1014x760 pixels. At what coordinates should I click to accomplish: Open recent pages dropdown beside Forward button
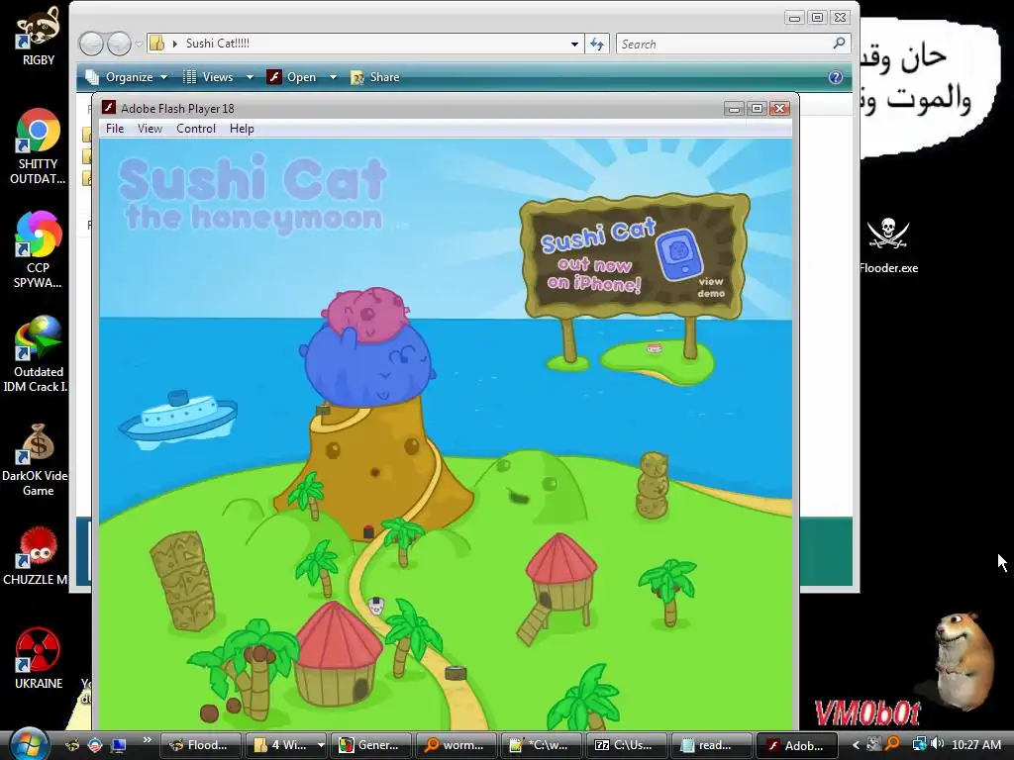point(139,44)
